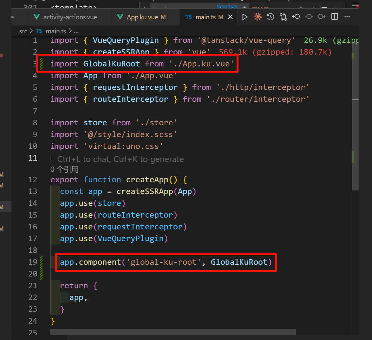Open the file history timeline icon
372x340 pixels.
click(271, 17)
